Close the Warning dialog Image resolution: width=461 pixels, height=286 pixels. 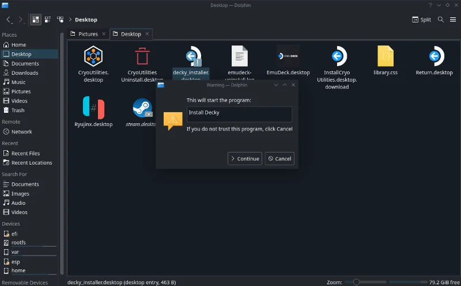point(293,85)
